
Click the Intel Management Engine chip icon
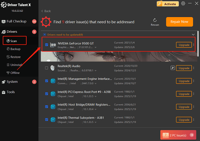pos(53,81)
